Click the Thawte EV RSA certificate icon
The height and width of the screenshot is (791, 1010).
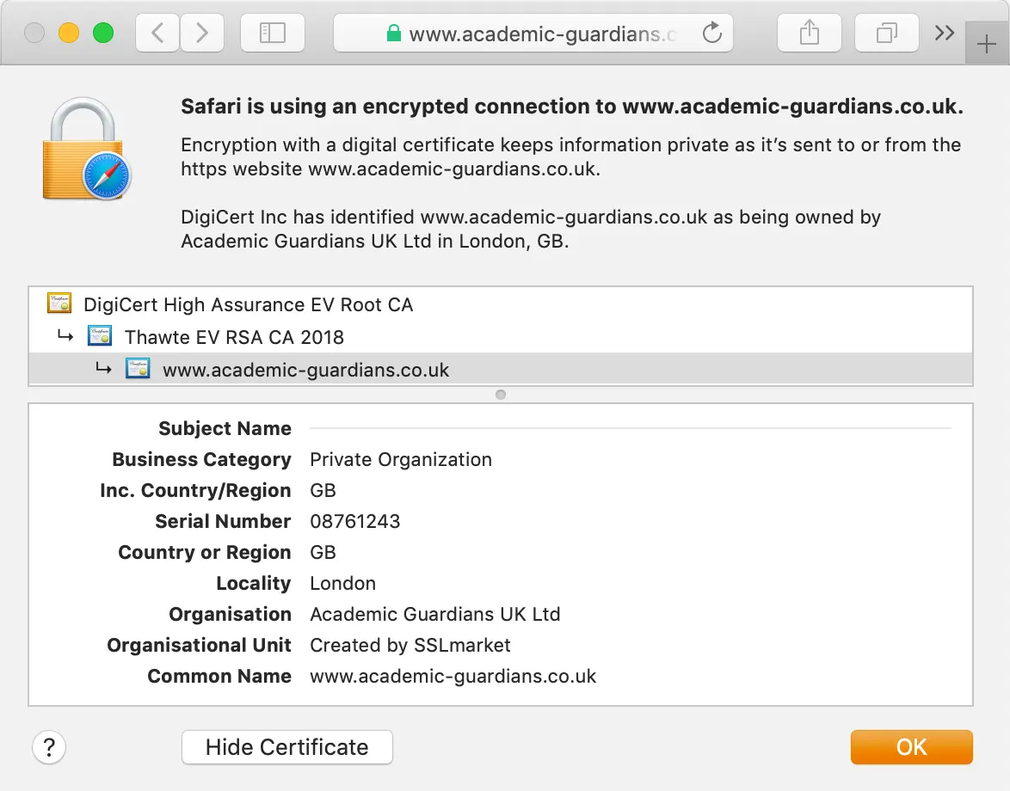pyautogui.click(x=100, y=336)
